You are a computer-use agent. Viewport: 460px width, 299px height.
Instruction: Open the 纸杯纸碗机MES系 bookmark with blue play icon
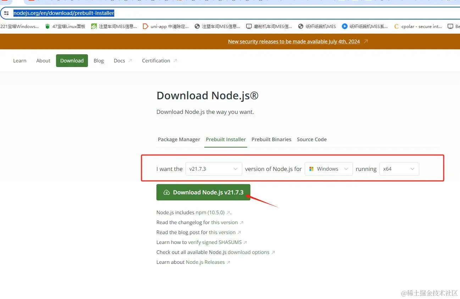coord(365,26)
